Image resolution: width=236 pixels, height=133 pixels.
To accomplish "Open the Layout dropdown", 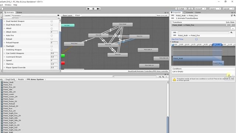I will click(228, 9).
